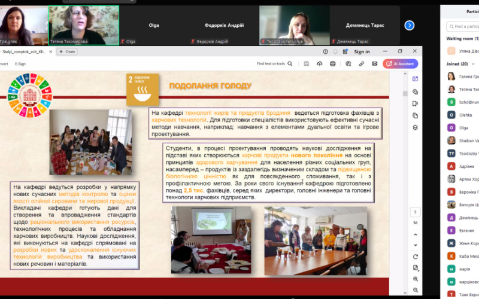Open Adobe apps grid icon
The image size is (479, 299).
point(345,51)
